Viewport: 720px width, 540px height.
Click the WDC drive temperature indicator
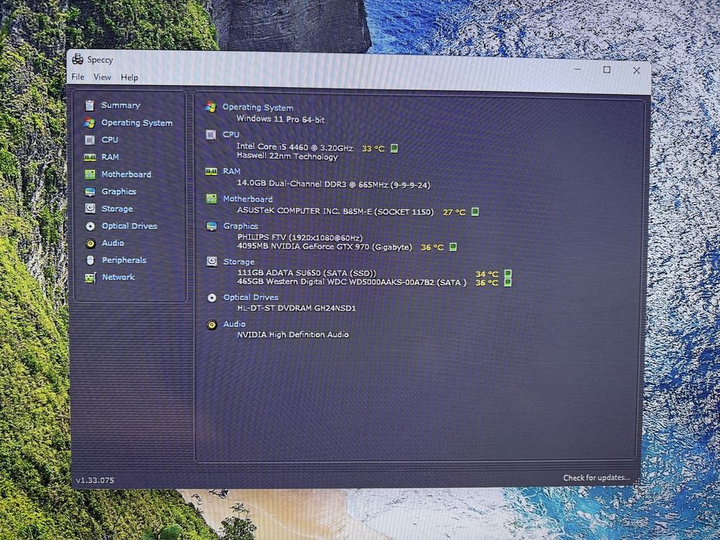(x=508, y=282)
